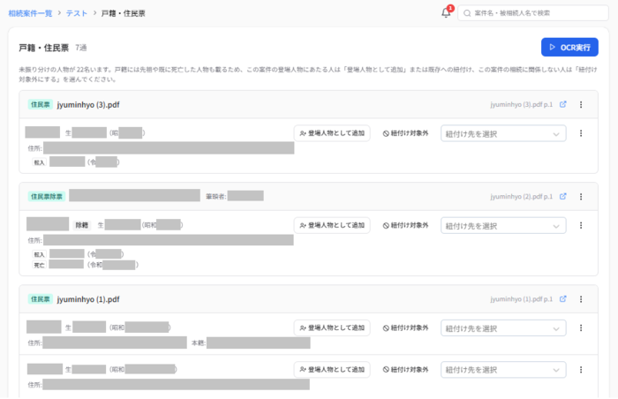Expand 紐付け先を選択 for jyuminhyo (1).pdf person with 本籍
The width and height of the screenshot is (618, 399).
tap(503, 328)
